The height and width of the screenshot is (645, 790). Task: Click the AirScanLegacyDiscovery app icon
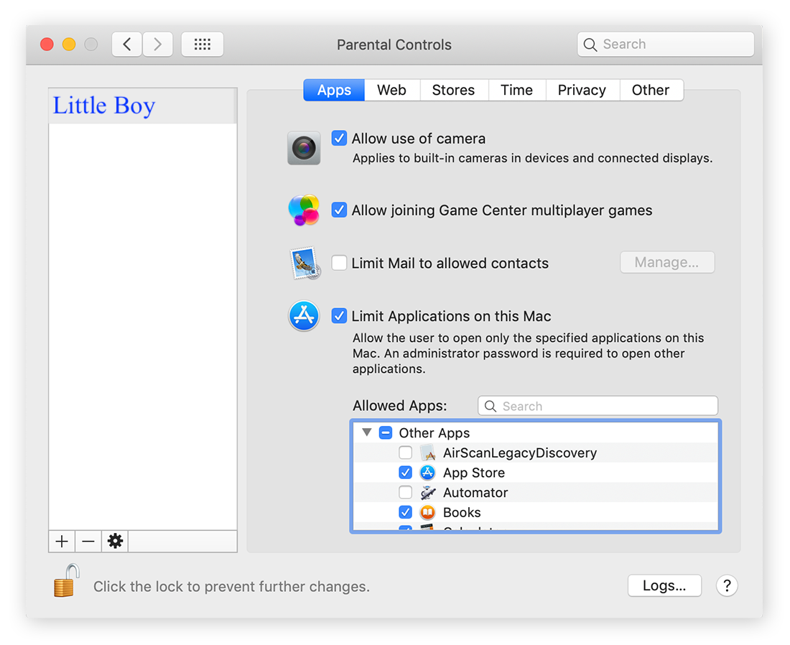pos(427,453)
